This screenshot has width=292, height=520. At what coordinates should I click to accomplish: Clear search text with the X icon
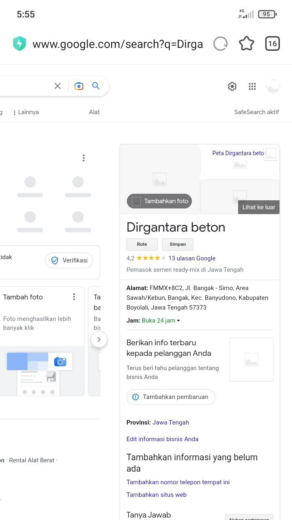[58, 86]
